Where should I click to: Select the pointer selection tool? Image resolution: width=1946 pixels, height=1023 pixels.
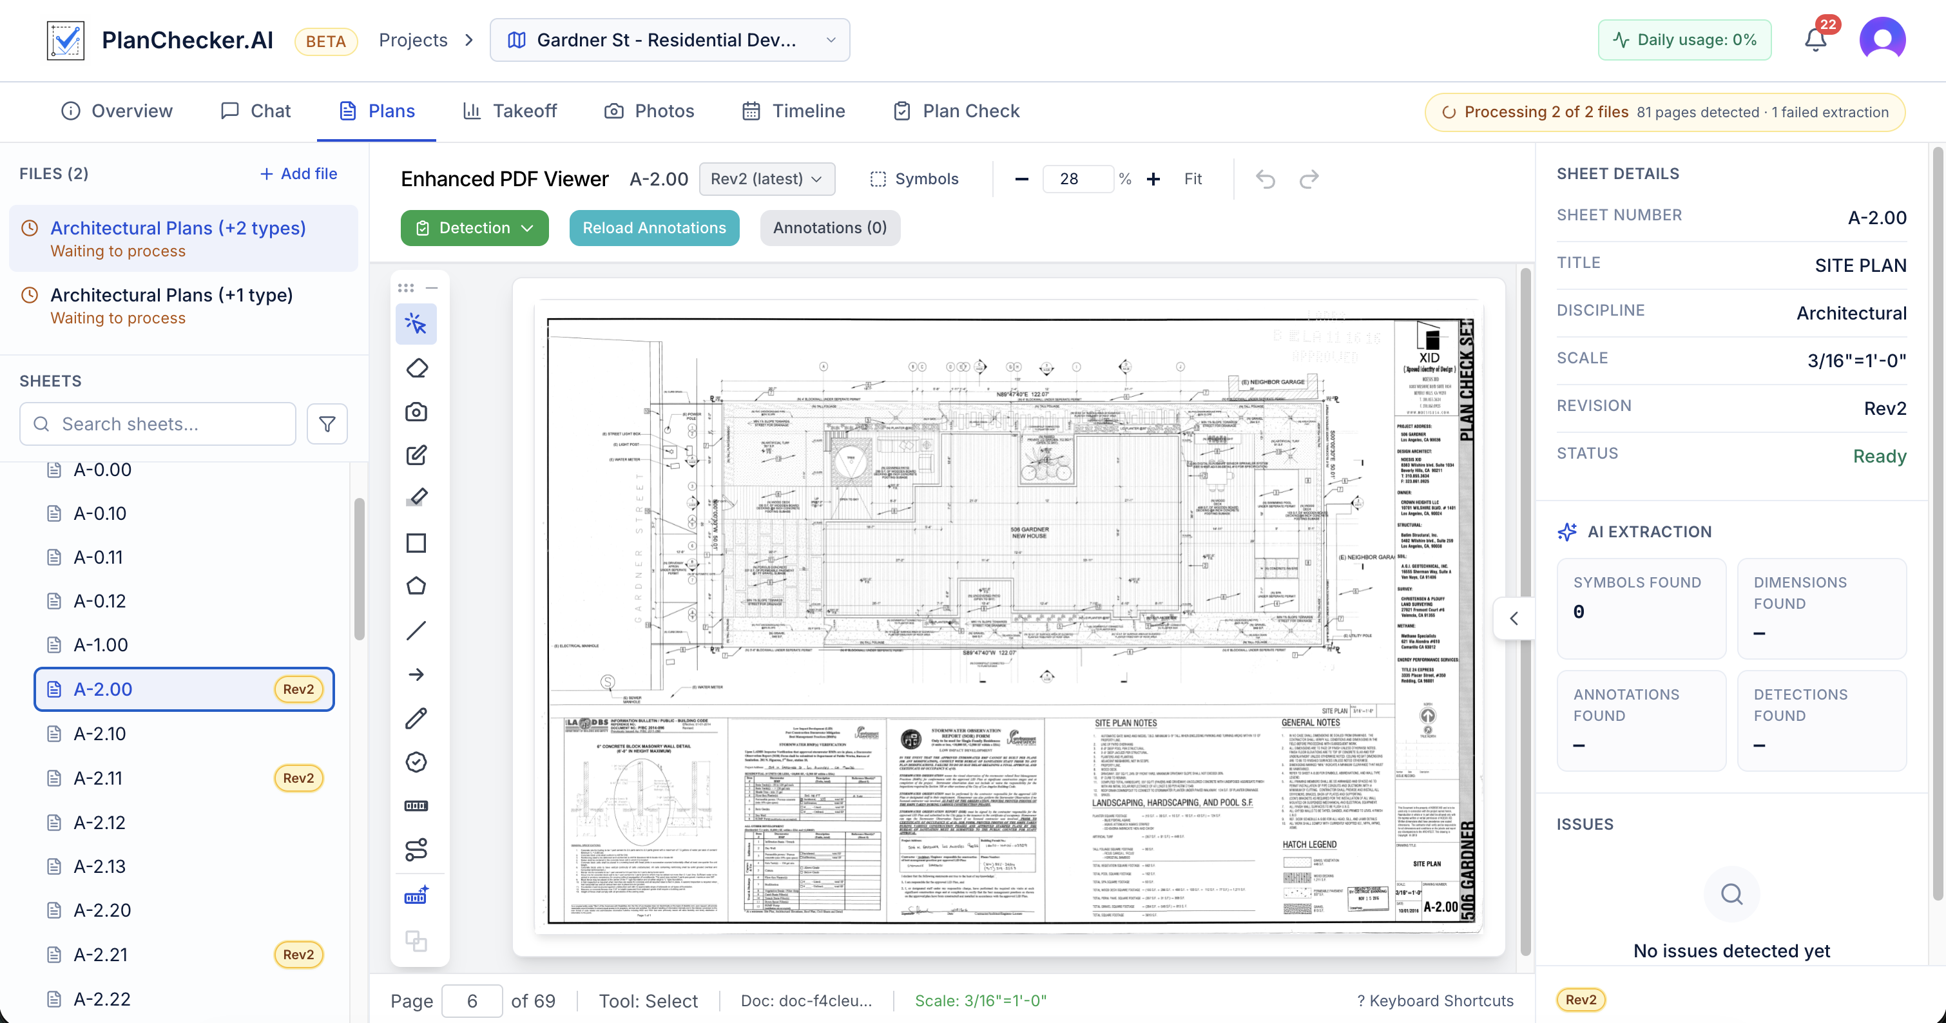[x=416, y=324]
